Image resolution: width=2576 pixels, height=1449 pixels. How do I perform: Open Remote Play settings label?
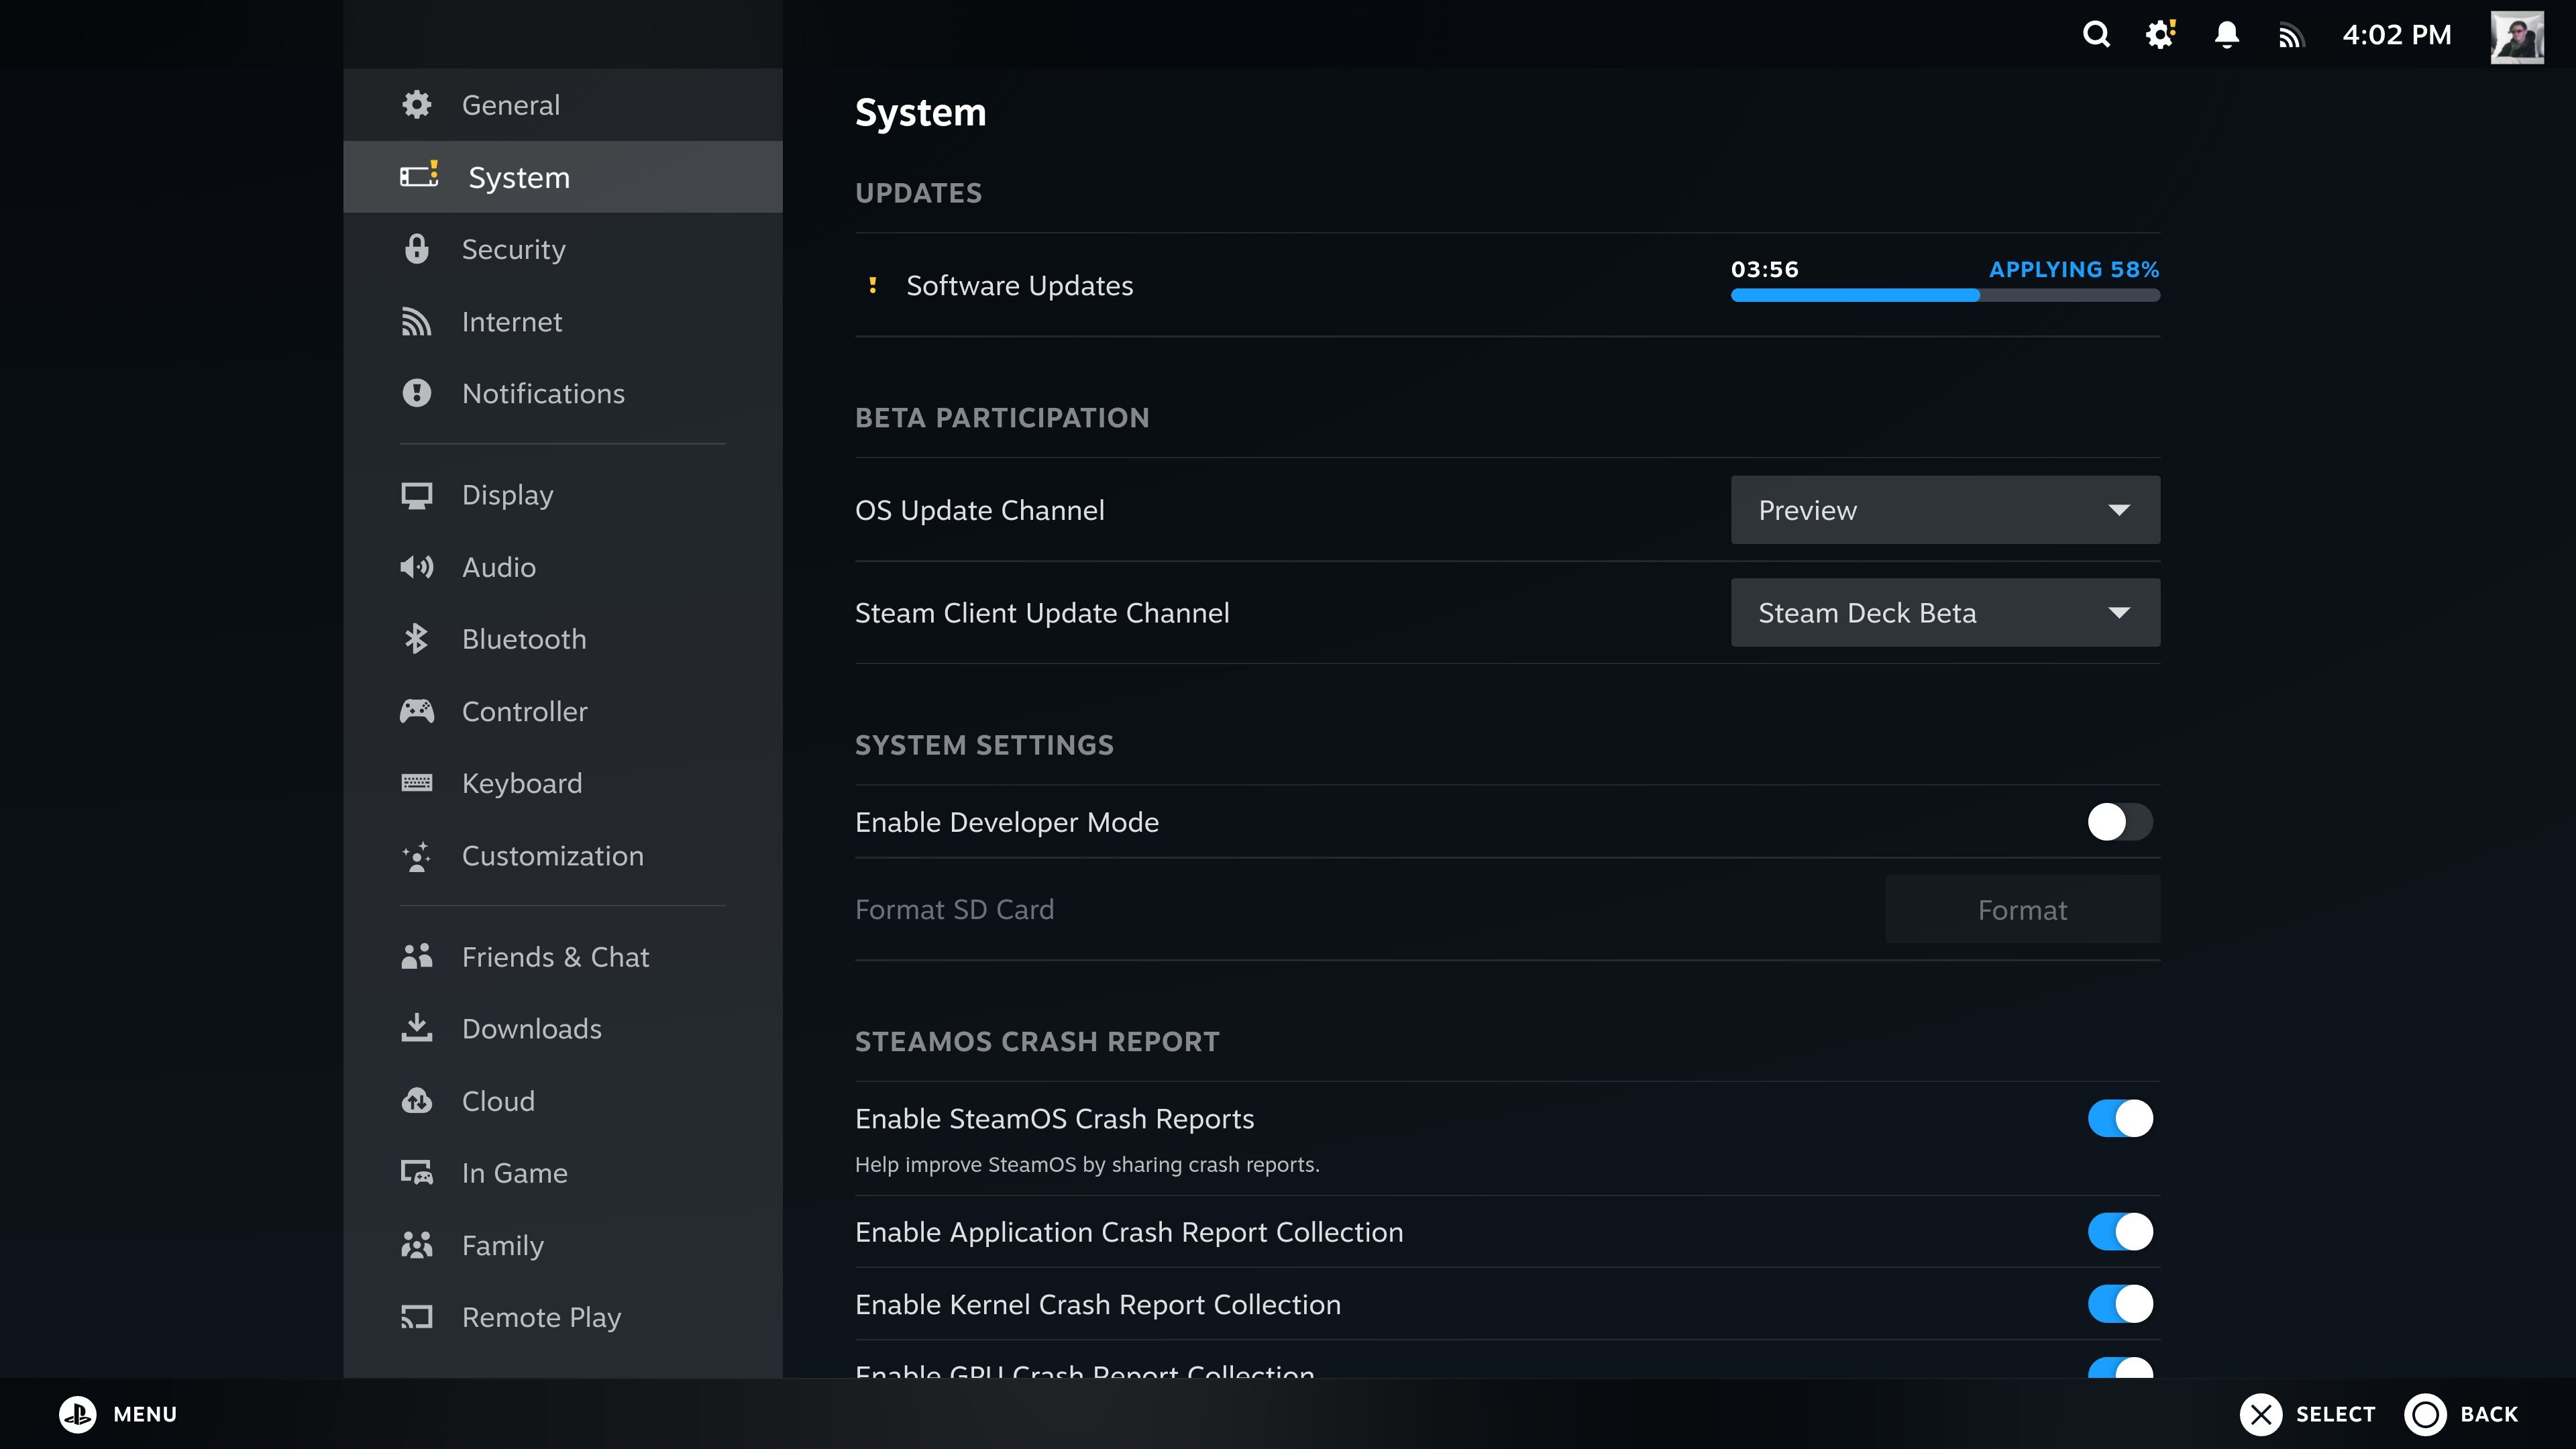pos(542,1317)
